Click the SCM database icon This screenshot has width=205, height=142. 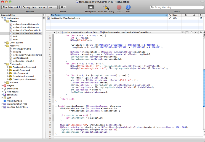(x=5, y=98)
